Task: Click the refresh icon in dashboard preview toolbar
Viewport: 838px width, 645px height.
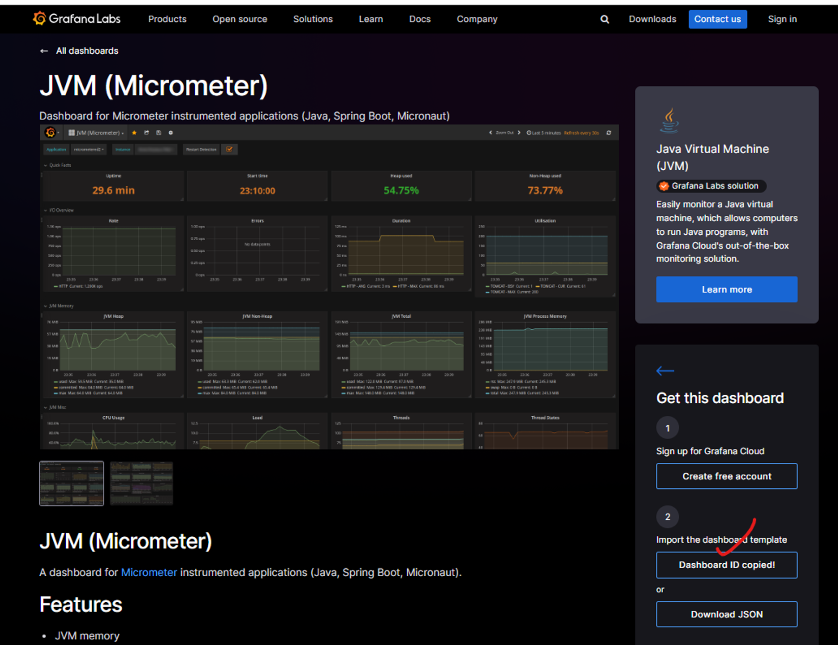Action: pyautogui.click(x=609, y=133)
